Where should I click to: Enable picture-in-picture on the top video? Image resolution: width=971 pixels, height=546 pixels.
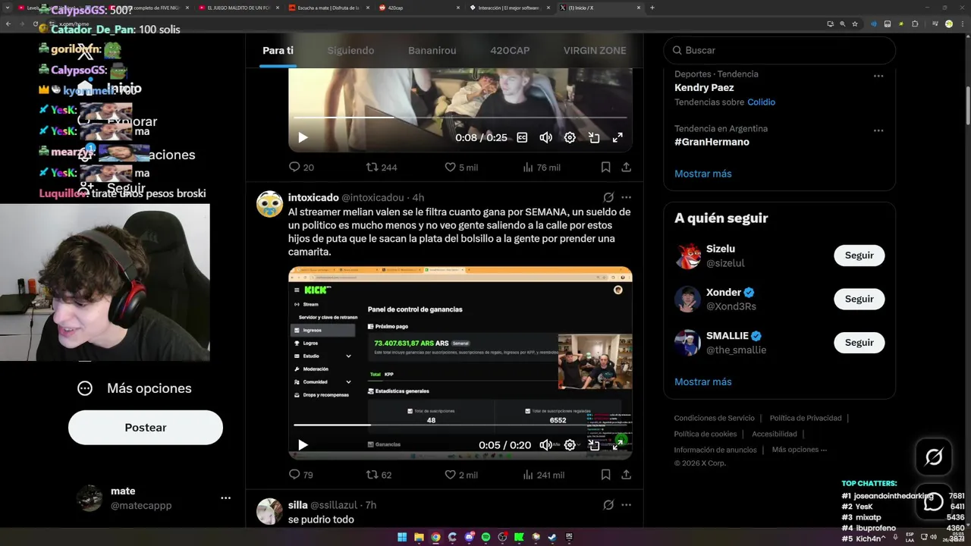point(594,138)
